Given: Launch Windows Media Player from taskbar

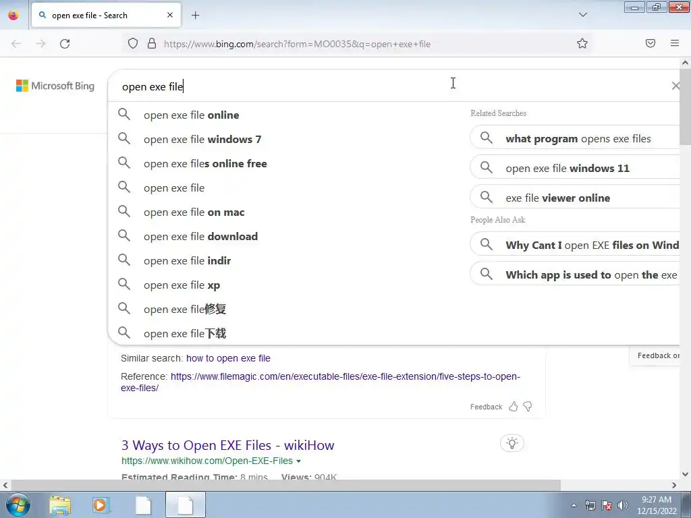Looking at the screenshot, I should (x=101, y=505).
